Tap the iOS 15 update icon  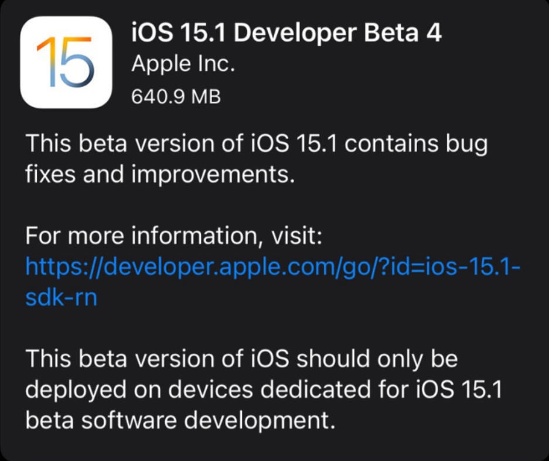point(66,62)
